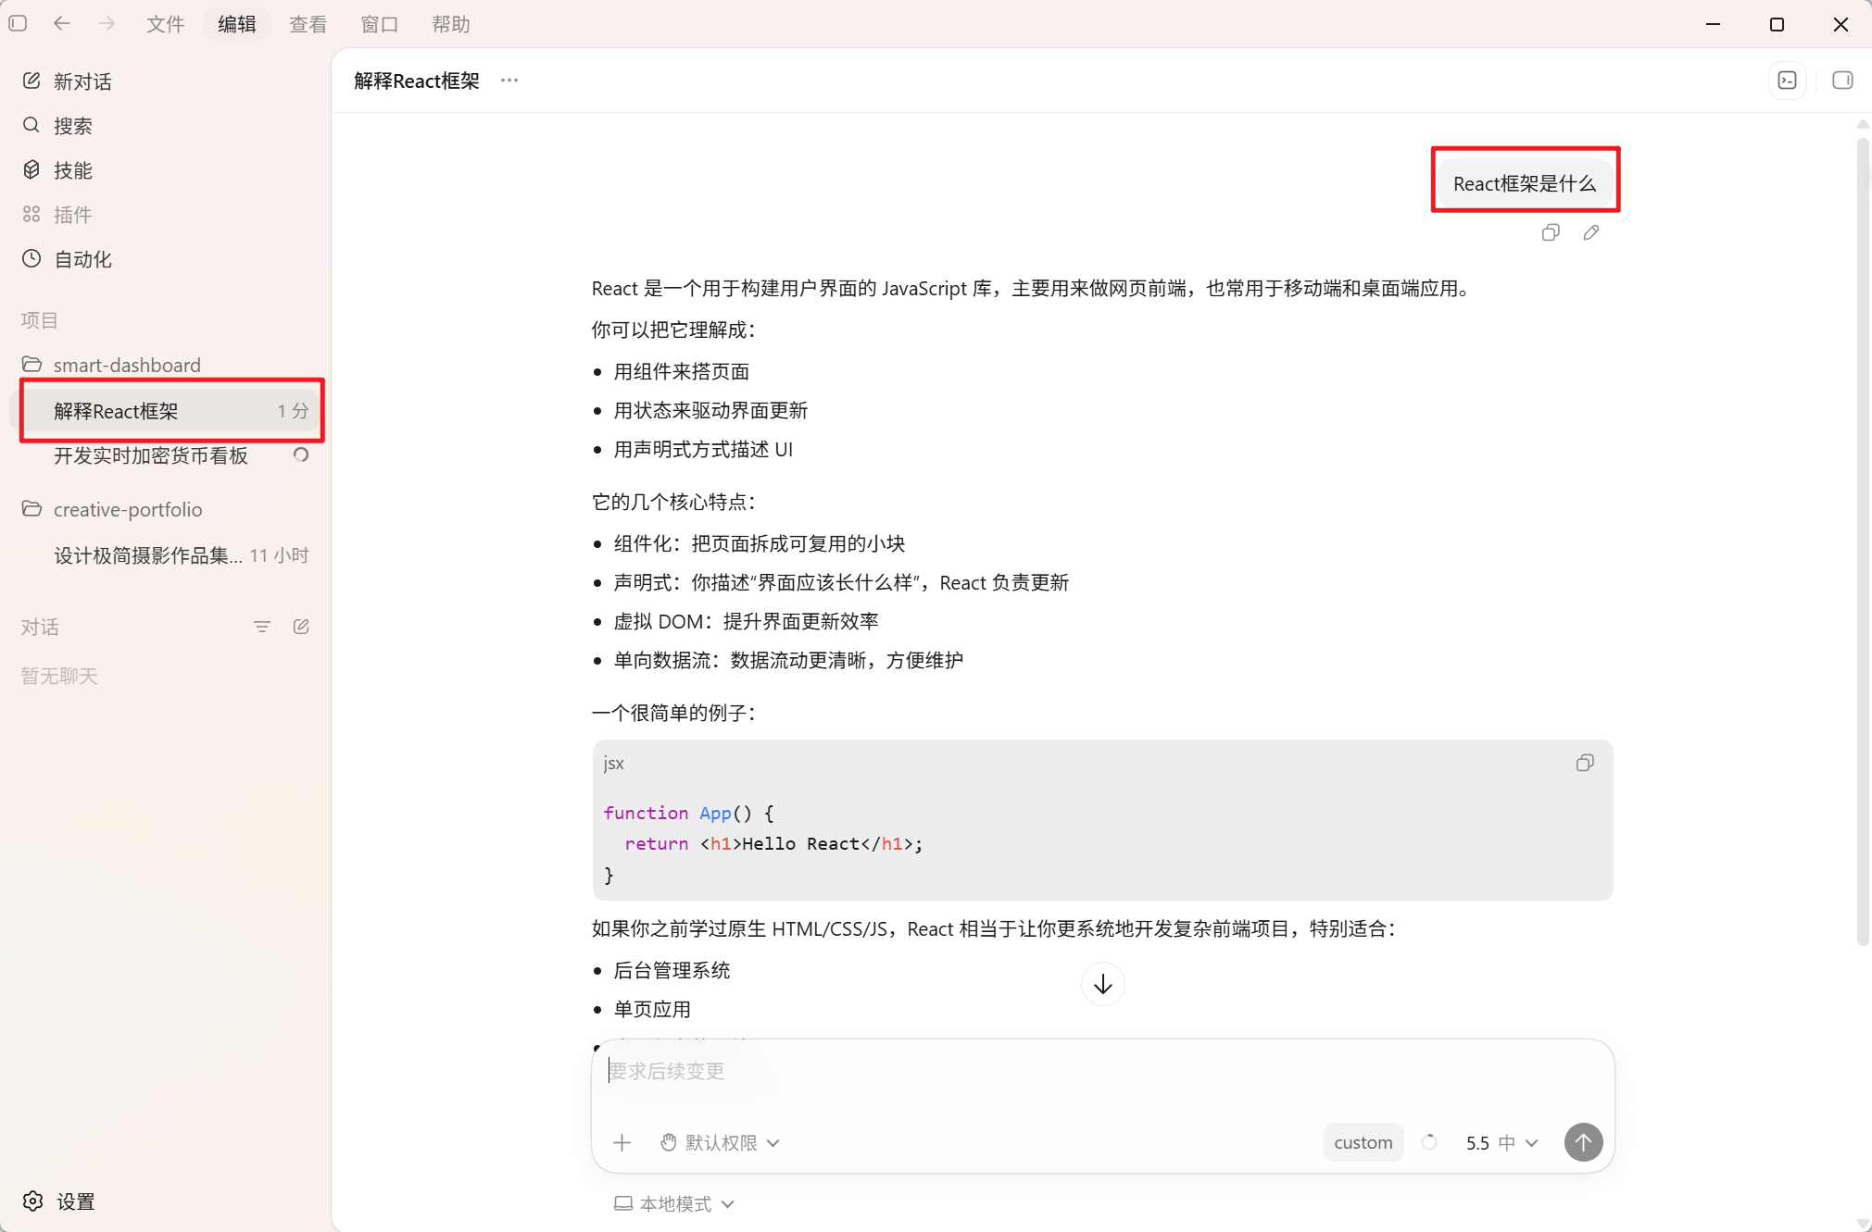
Task: Toggle the left sidebar panel icon
Action: point(18,23)
